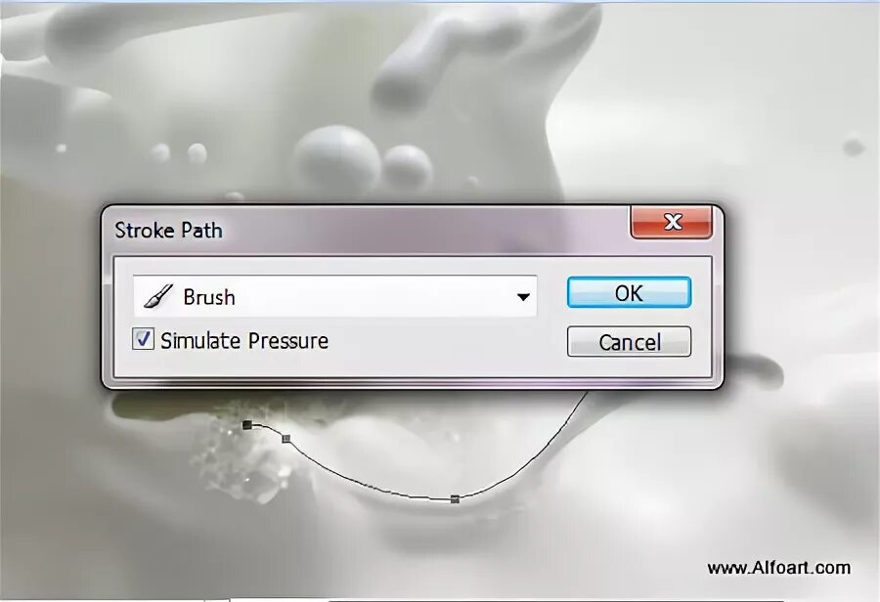Click the Simulate Pressure label text
The width and height of the screenshot is (880, 602).
[x=244, y=341]
